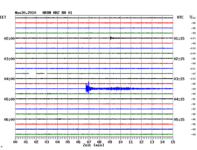197x150 pixels.
Task: Click minute tick label 06
Action: (x=78, y=142)
